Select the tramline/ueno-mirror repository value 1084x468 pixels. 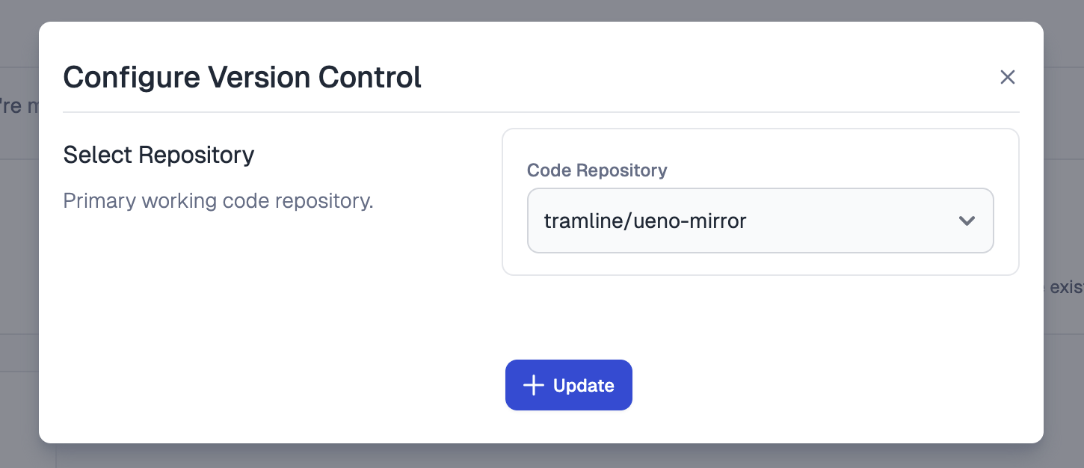[x=645, y=221]
